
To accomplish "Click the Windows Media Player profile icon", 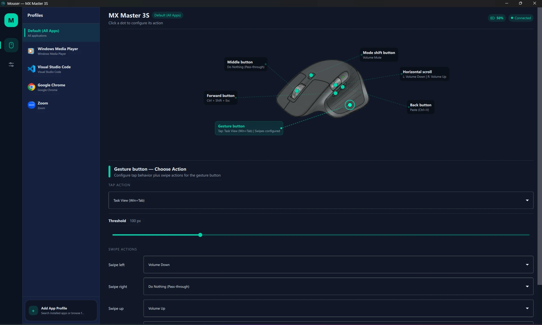I will pos(31,51).
